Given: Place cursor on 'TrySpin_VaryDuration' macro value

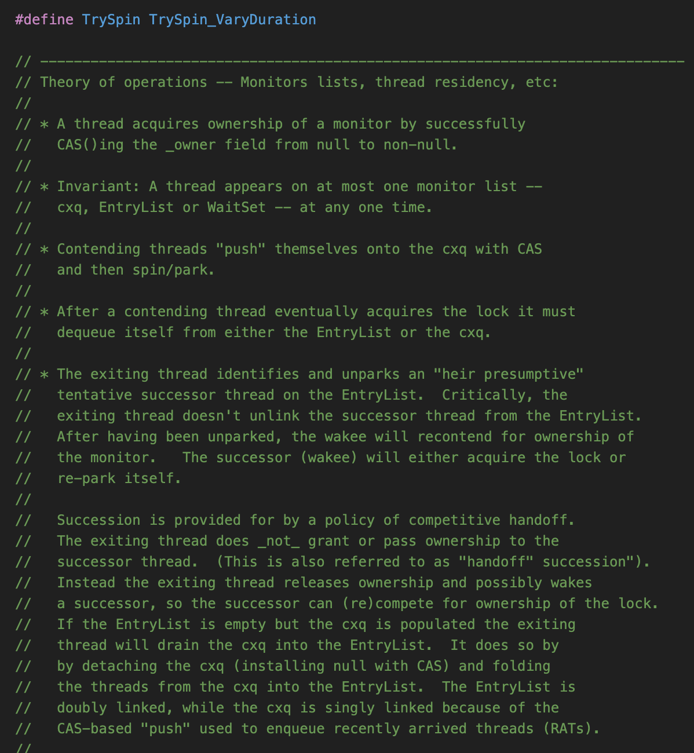Looking at the screenshot, I should (x=232, y=20).
